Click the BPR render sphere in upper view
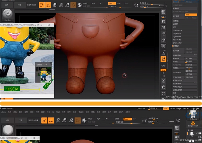 163,12
